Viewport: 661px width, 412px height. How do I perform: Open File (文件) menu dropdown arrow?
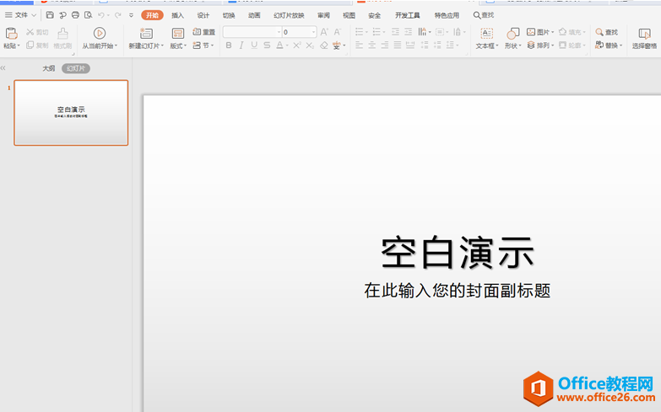[34, 15]
